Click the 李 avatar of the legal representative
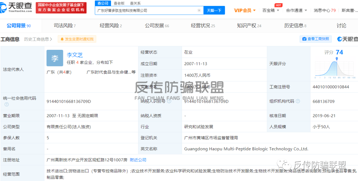Screen dimensions: 358x181 [x=55, y=58]
